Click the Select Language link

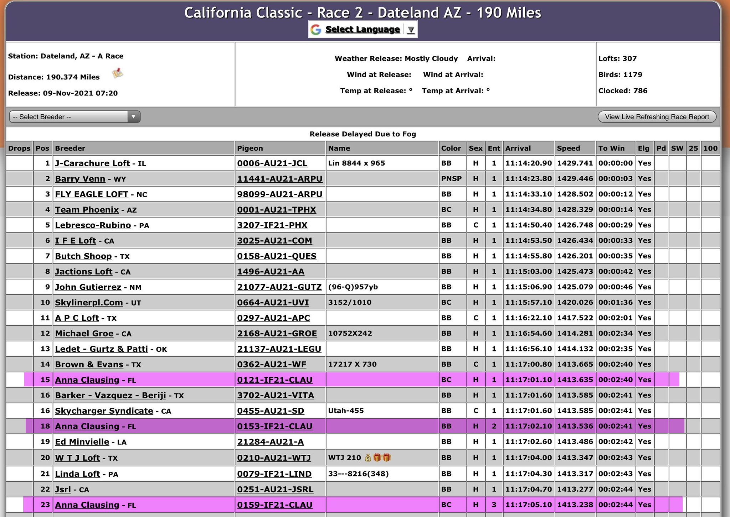tap(363, 30)
